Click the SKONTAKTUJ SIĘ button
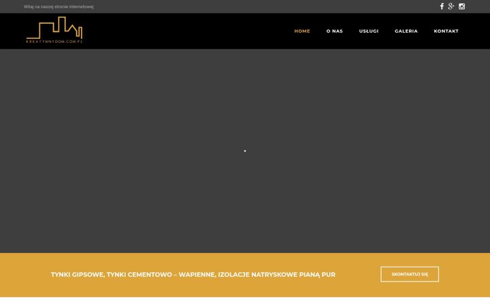The height and width of the screenshot is (306, 490). click(x=410, y=274)
